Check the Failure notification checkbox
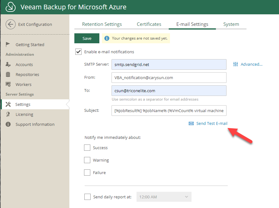Screen dimensions: 279x208 tap(87, 173)
